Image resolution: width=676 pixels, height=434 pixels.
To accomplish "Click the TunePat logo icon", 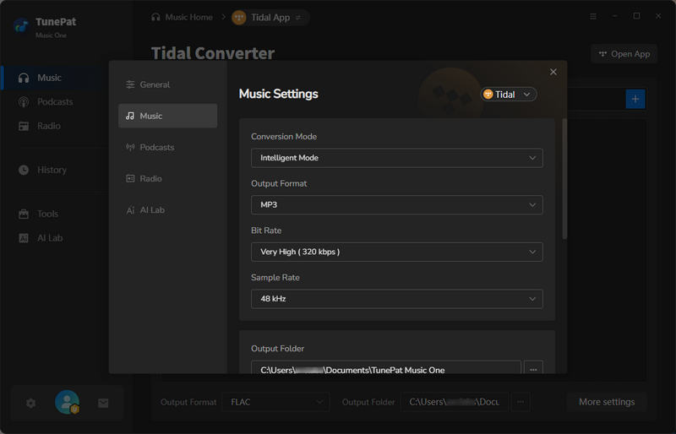I will point(20,26).
